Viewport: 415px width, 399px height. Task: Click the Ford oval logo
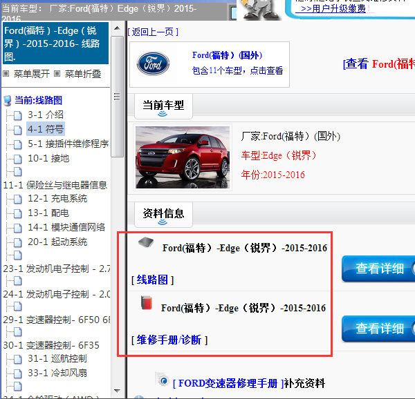click(x=154, y=64)
